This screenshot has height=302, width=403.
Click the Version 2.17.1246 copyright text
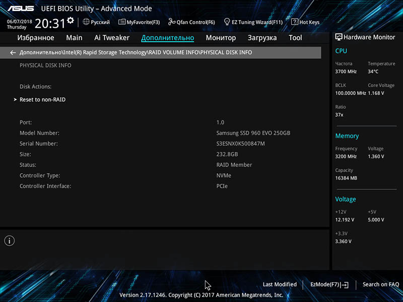tap(201, 295)
